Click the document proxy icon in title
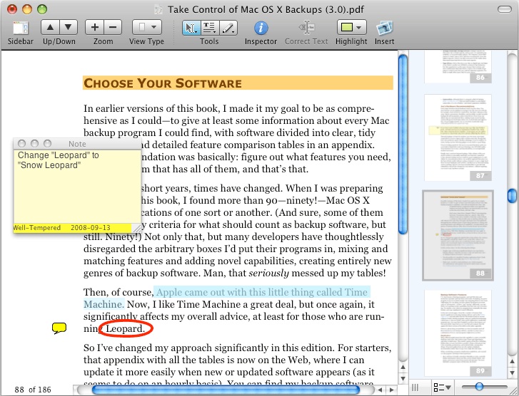The height and width of the screenshot is (396, 519). click(158, 9)
